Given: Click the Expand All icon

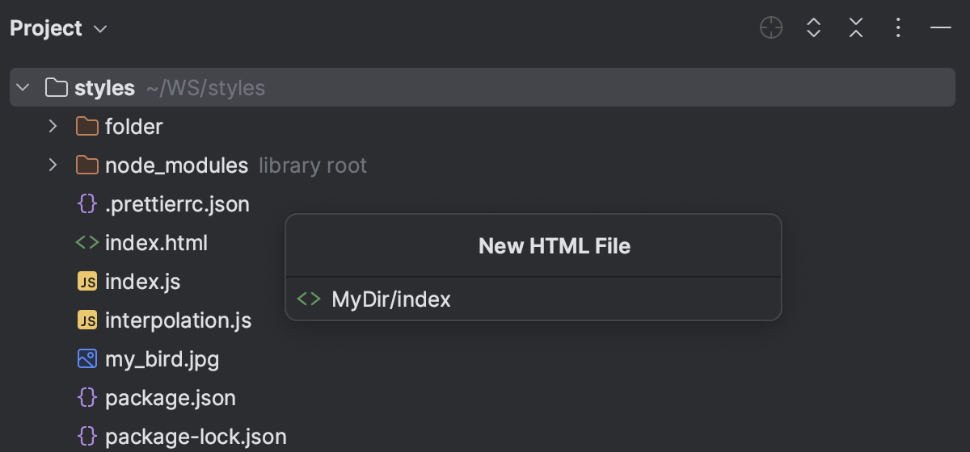Looking at the screenshot, I should point(814,28).
